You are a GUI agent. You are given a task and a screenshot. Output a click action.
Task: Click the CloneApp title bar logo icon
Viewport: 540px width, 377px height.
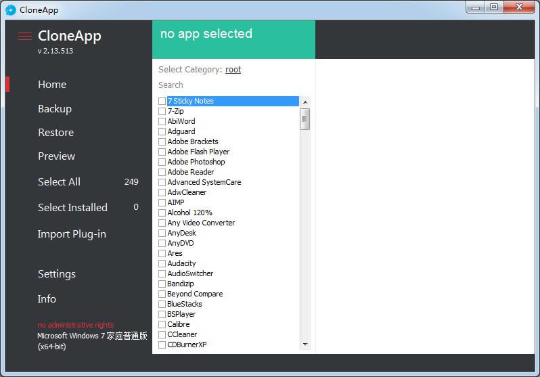coord(11,10)
